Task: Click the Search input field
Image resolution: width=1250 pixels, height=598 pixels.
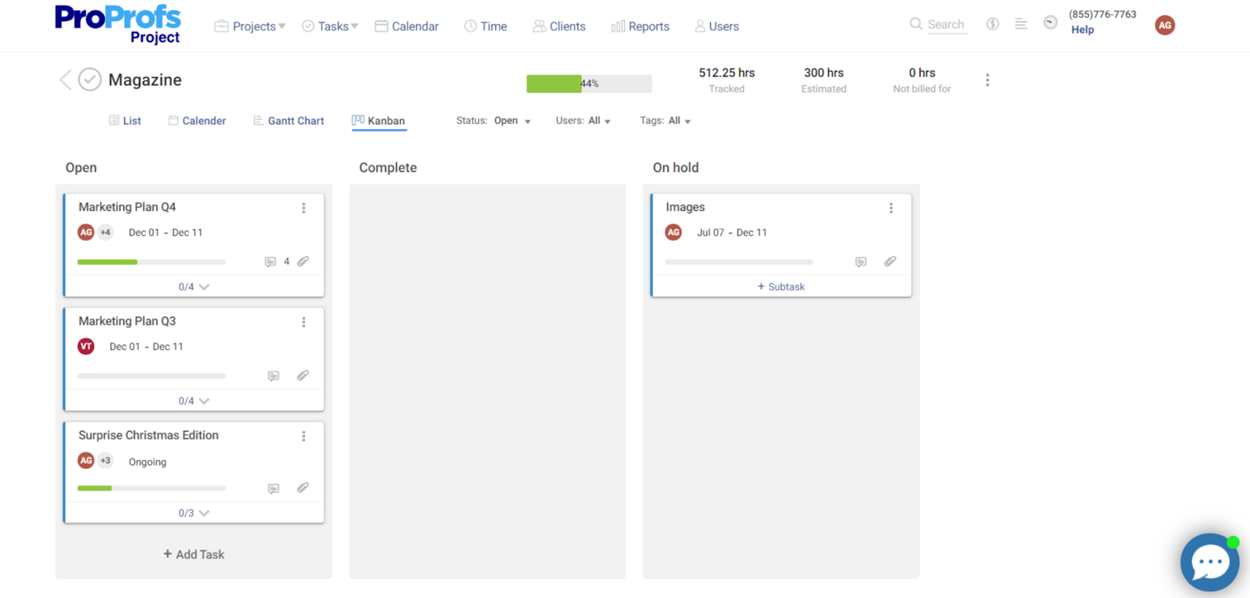Action: [945, 25]
